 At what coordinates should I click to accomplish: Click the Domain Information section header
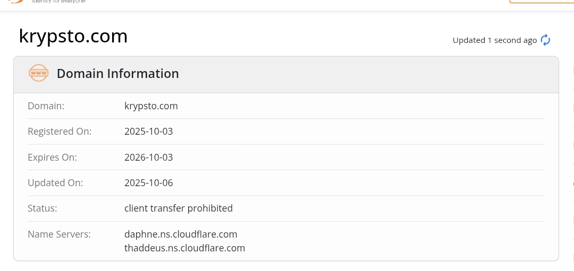point(117,73)
